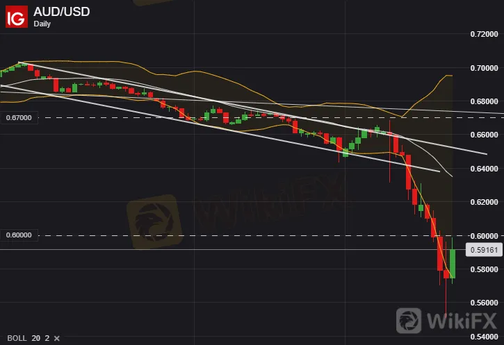504x345 pixels.
Task: Open the BOLL indicator settings label
Action: 17,338
